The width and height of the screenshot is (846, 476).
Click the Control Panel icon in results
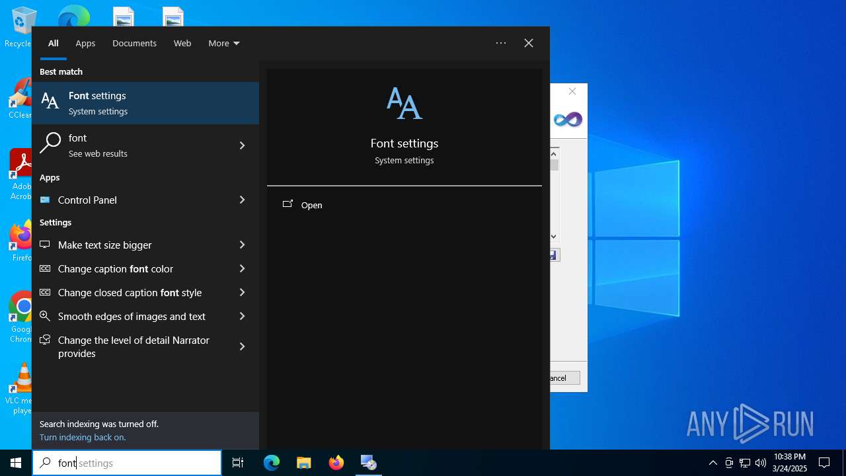(x=45, y=200)
